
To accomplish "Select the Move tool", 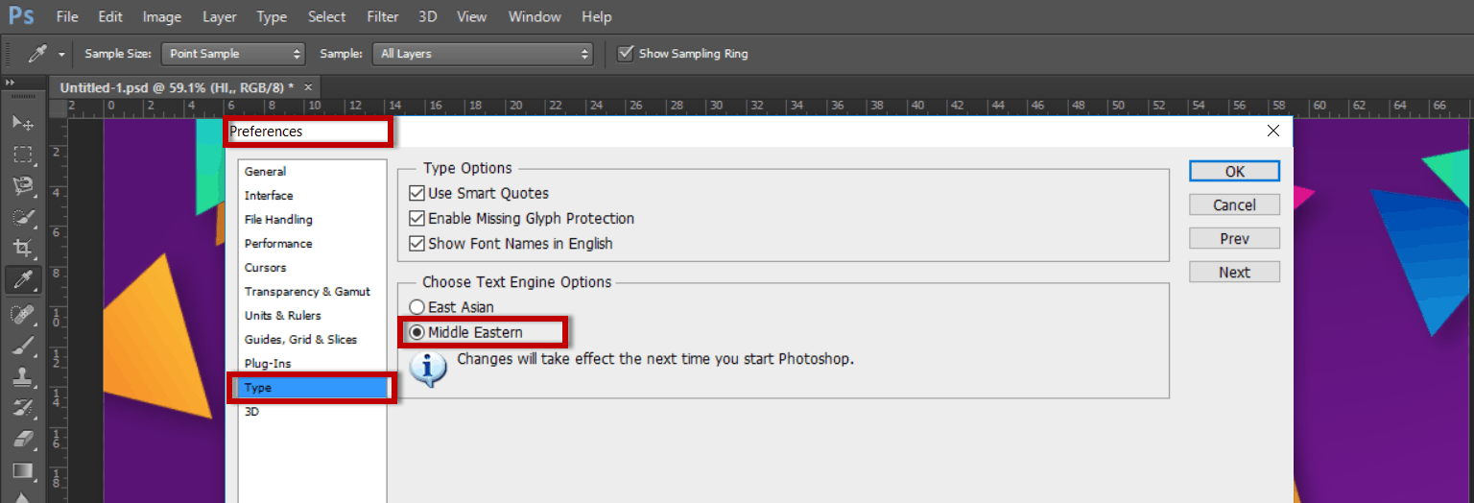I will click(x=22, y=123).
